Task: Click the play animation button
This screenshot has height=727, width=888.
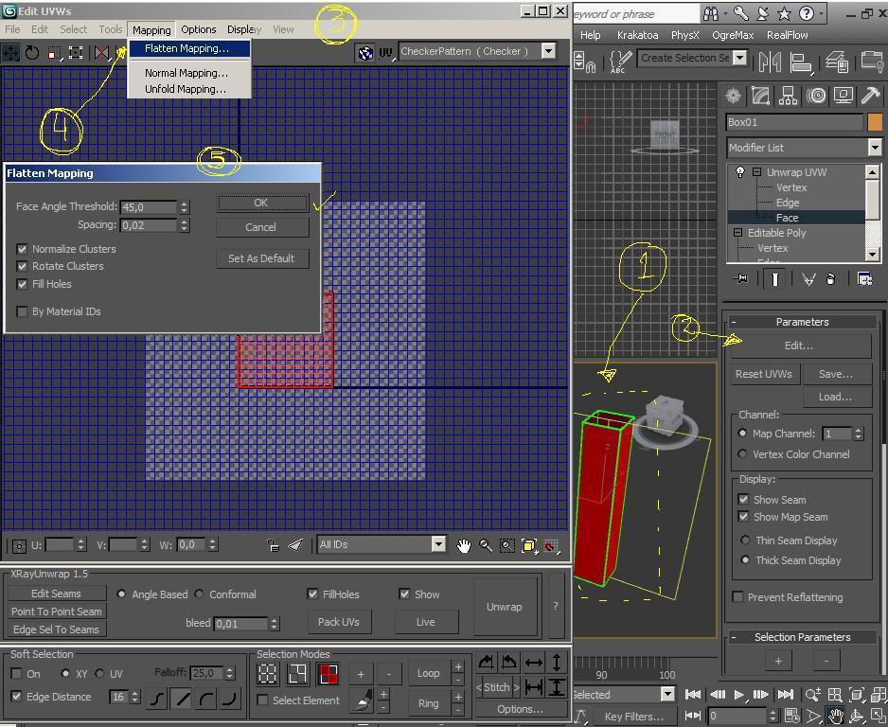Action: point(738,694)
